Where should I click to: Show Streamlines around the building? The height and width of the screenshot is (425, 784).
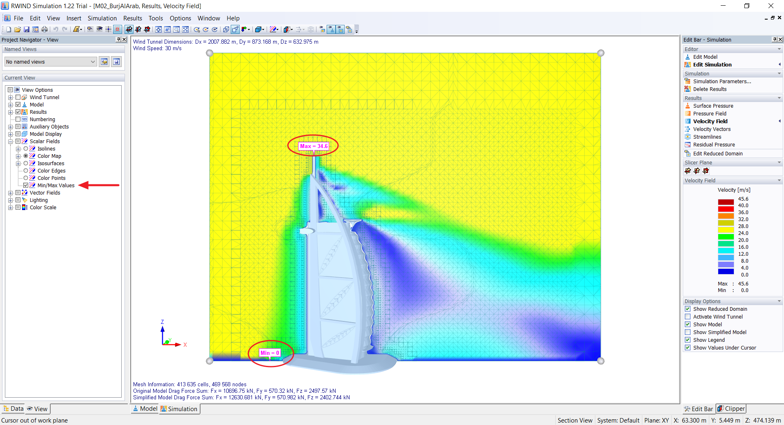(707, 137)
